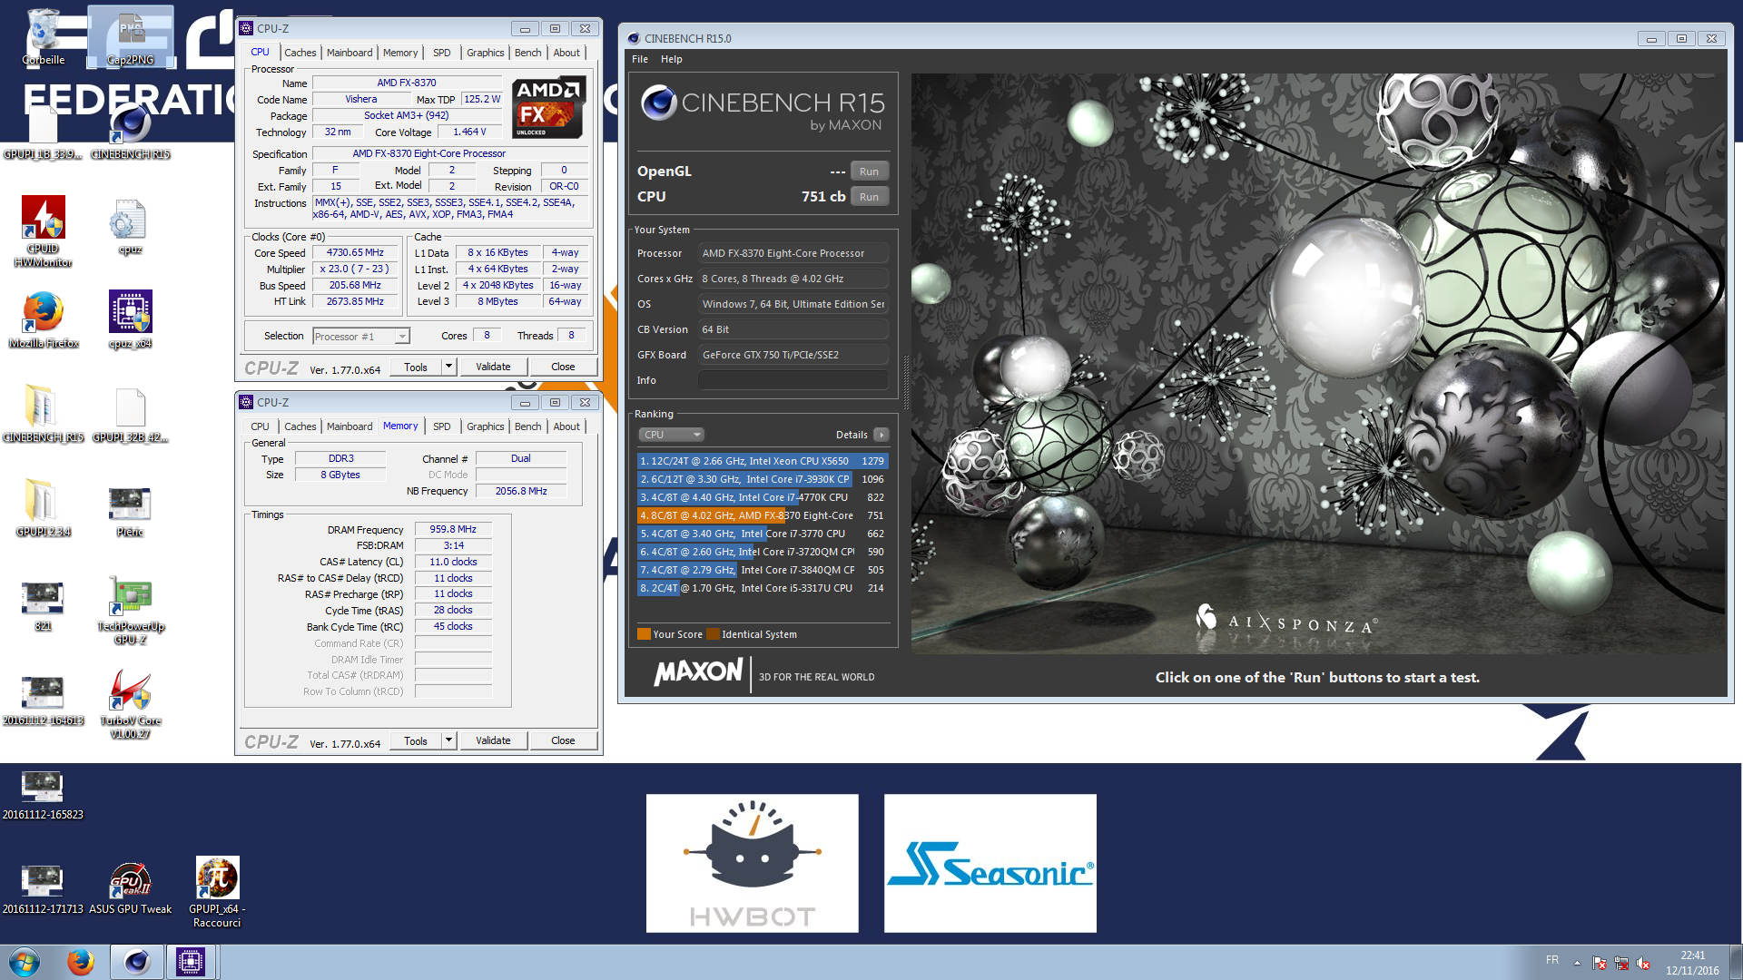Select ranking row for Core i7-4770K
Image resolution: width=1743 pixels, height=980 pixels.
coord(763,497)
